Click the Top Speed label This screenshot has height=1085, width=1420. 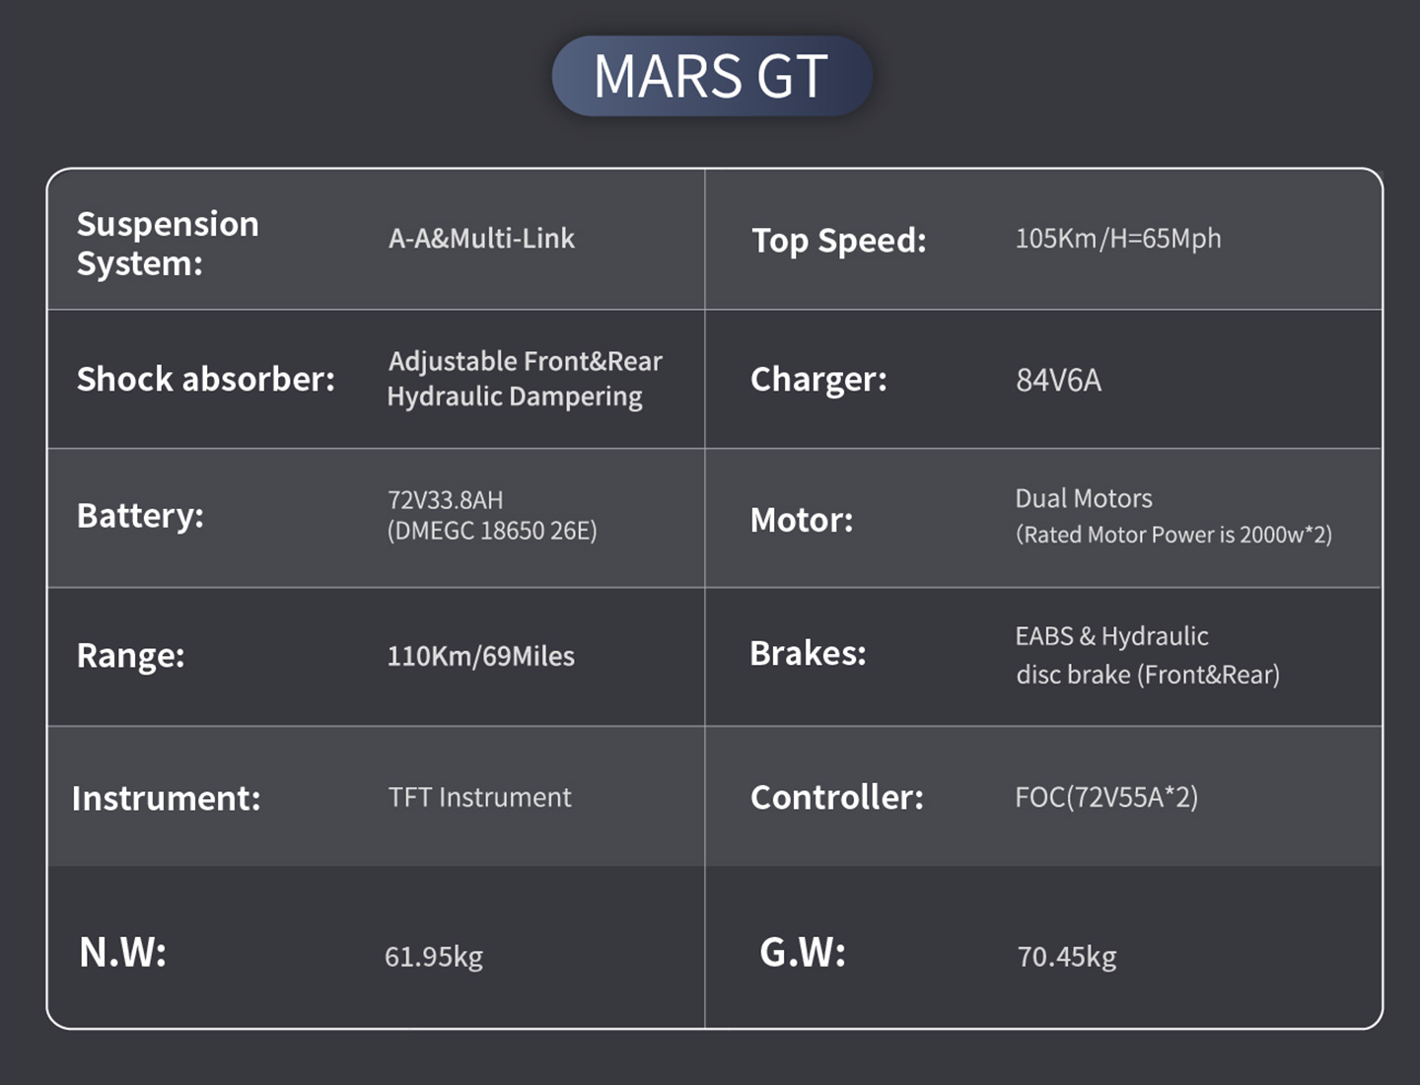tap(838, 241)
